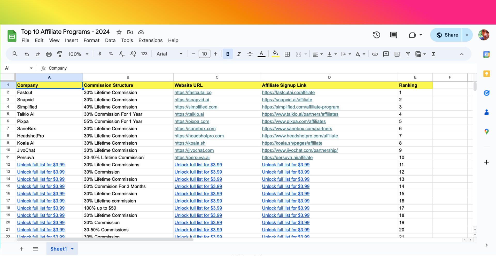The image size is (496, 279).
Task: Click the Share button
Action: tap(446, 35)
